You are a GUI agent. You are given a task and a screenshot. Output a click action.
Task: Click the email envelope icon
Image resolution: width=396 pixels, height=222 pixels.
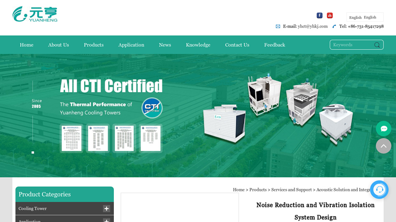(278, 27)
